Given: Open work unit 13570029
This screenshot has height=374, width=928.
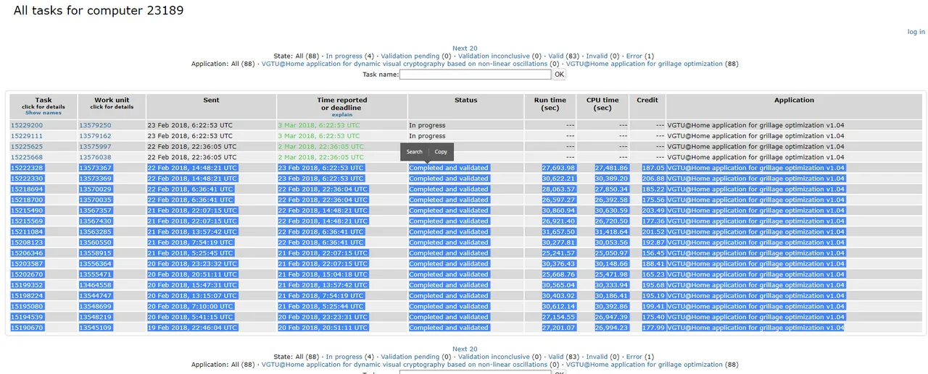Looking at the screenshot, I should pos(95,189).
